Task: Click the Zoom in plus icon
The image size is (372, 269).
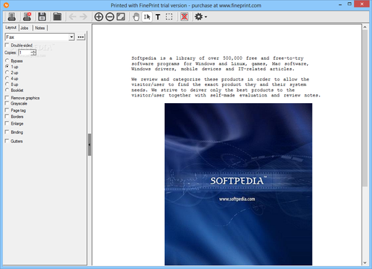Action: click(x=98, y=16)
